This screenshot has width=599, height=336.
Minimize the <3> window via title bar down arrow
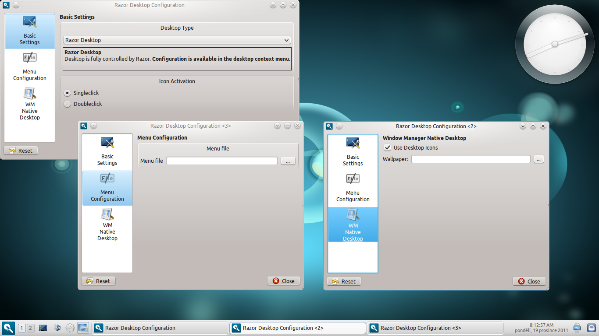tap(277, 126)
